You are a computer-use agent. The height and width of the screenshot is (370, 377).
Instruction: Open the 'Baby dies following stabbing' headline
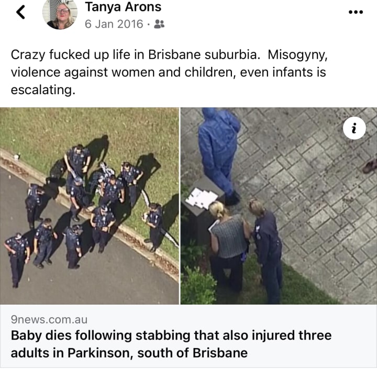tap(171, 335)
